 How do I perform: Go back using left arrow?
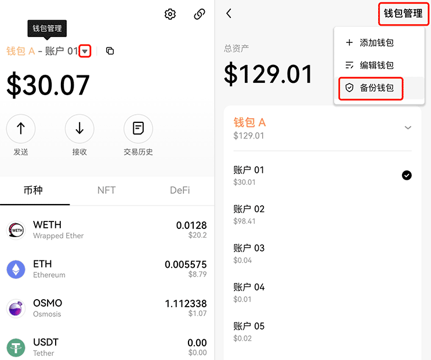pyautogui.click(x=229, y=13)
